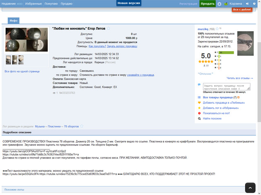The image size is (261, 195).
Task: Open Корзина link
Action: [236, 4]
